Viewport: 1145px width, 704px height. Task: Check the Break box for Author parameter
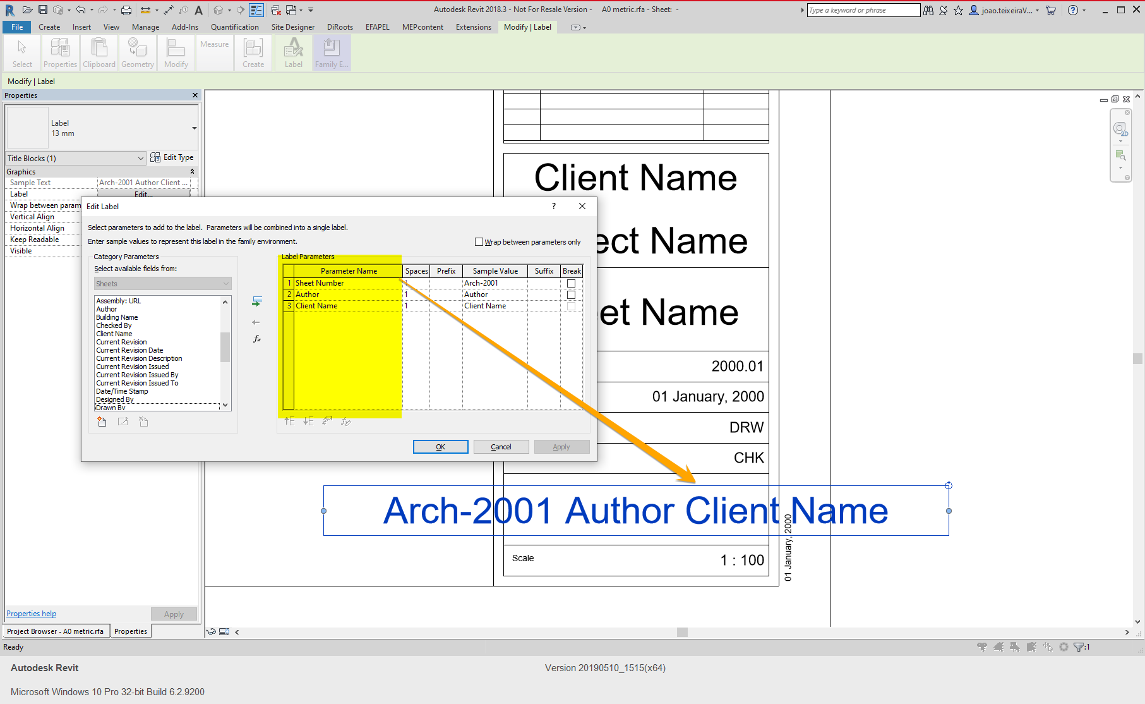[x=571, y=294]
